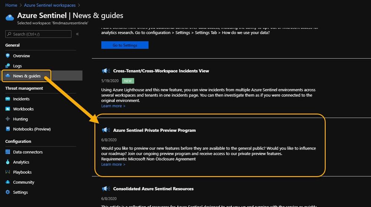The height and width of the screenshot is (207, 371).
Task: Click the Logs icon in sidebar
Action: click(8, 66)
